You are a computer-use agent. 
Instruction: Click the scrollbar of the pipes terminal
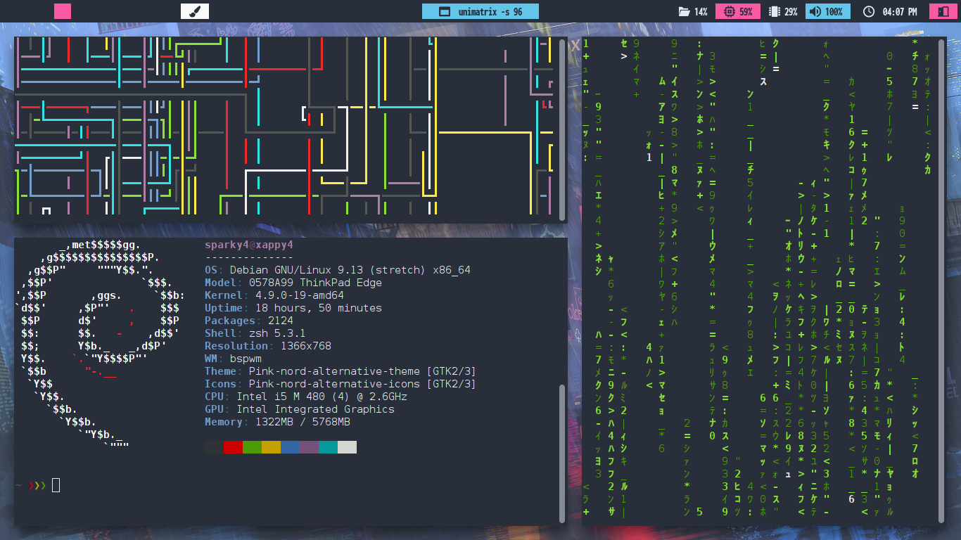click(x=562, y=130)
